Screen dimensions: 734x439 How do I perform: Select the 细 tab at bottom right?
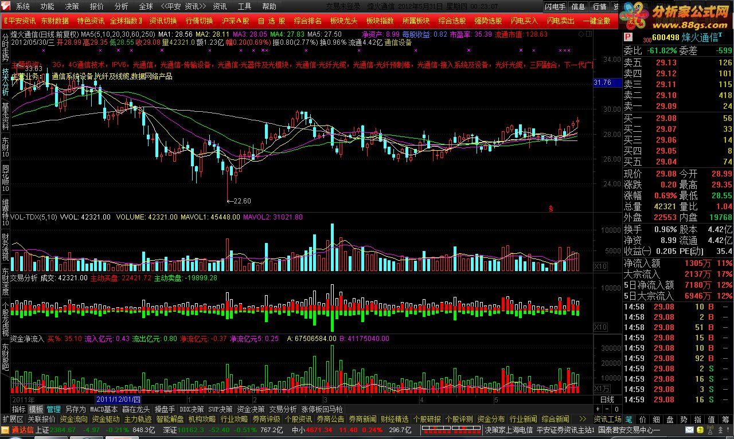tap(656, 420)
